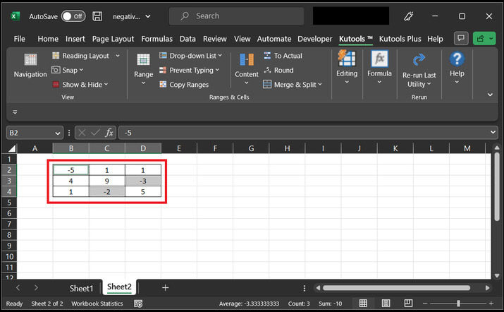Click the Select All corner triangle
The image size is (504, 312).
11,148
